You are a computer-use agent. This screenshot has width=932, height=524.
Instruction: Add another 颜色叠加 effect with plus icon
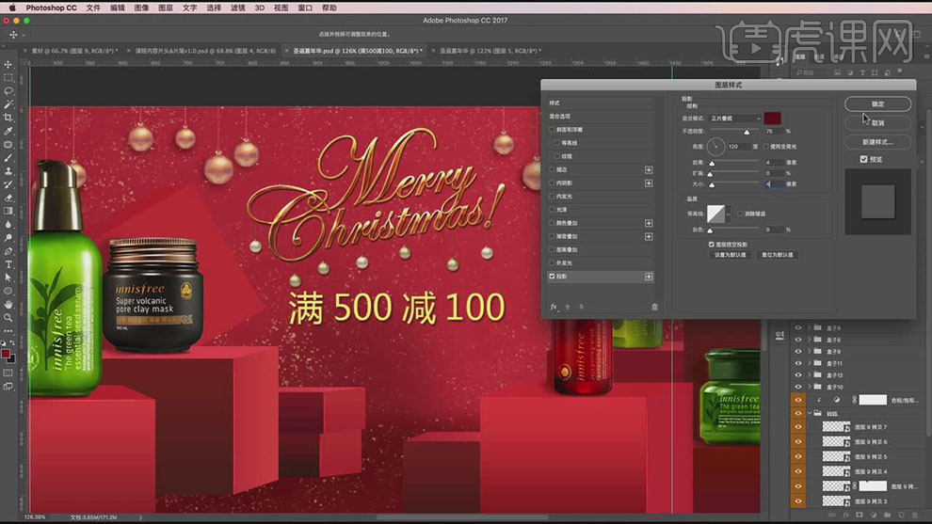click(x=649, y=223)
